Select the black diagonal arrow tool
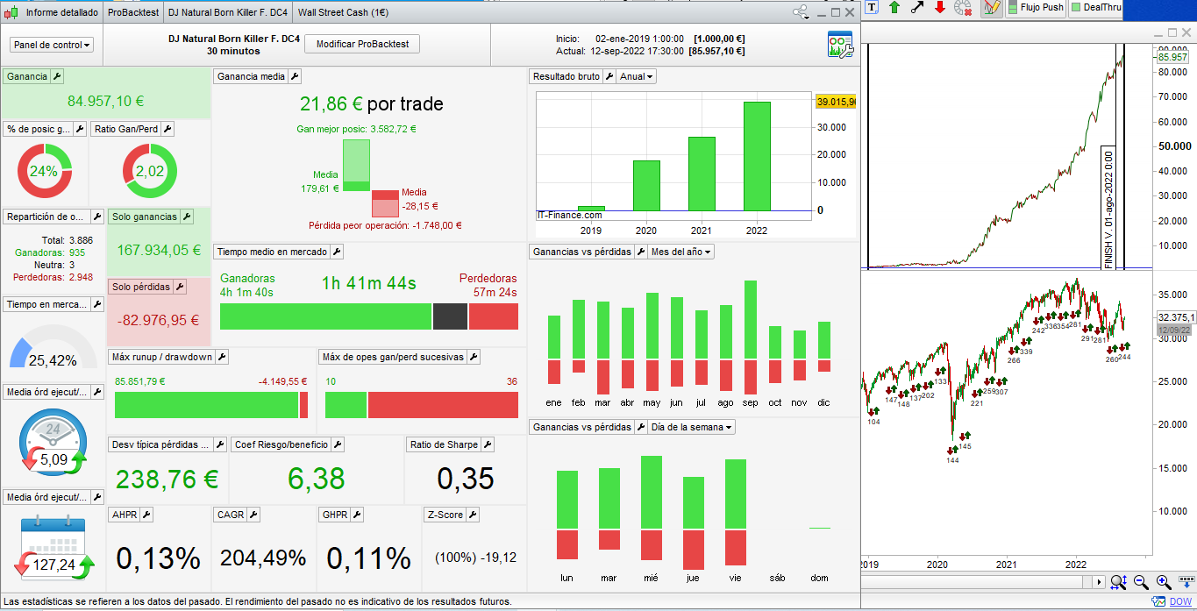Viewport: 1197px width, 611px height. click(x=917, y=8)
